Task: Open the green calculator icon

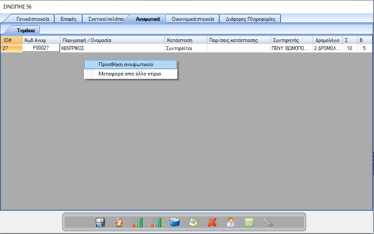Action: click(249, 222)
